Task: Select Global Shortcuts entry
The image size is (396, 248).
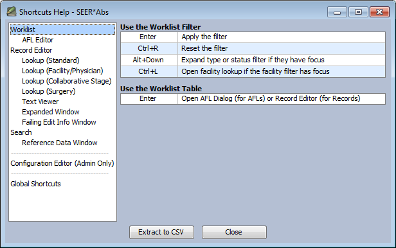Action: coord(35,184)
